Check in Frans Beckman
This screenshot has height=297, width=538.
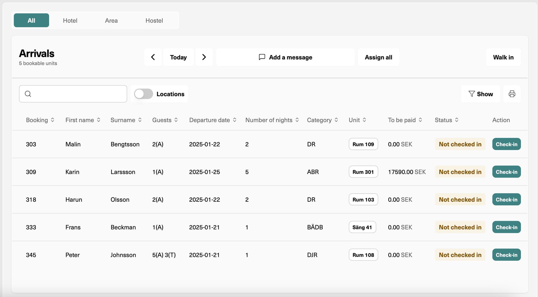506,227
